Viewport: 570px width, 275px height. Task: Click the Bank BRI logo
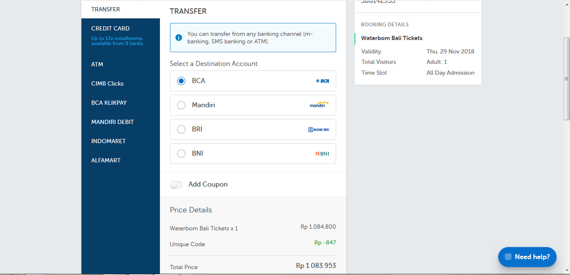318,130
